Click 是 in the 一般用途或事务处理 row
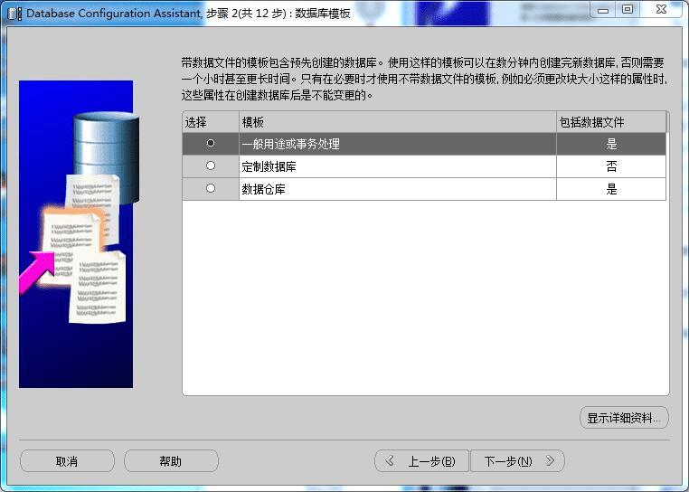 click(x=611, y=144)
